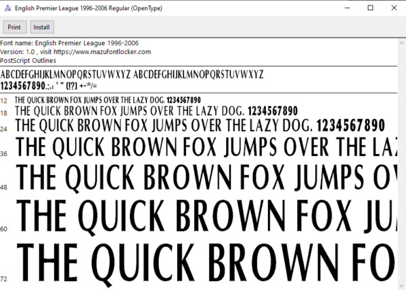Click the 18 point size label

pos(3,113)
